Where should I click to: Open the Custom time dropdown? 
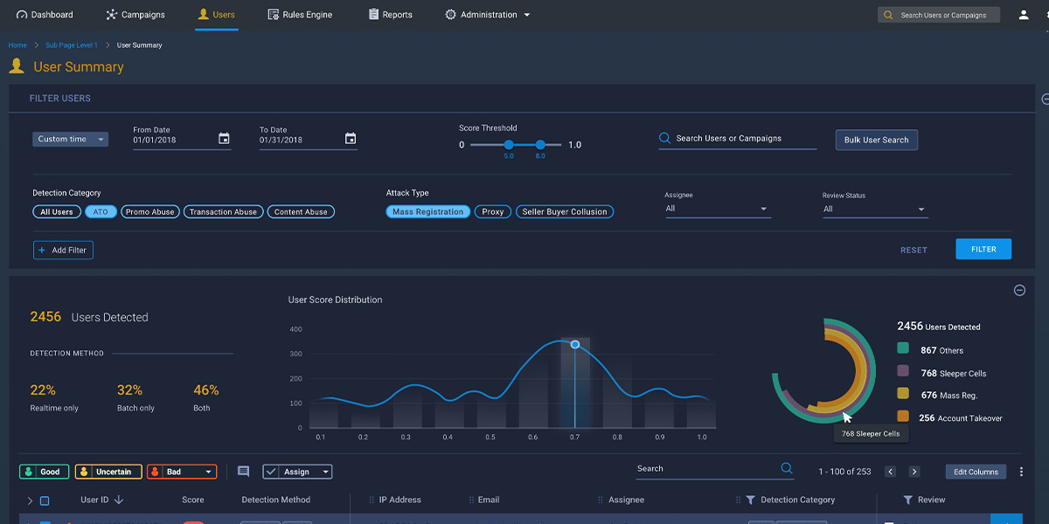point(71,139)
